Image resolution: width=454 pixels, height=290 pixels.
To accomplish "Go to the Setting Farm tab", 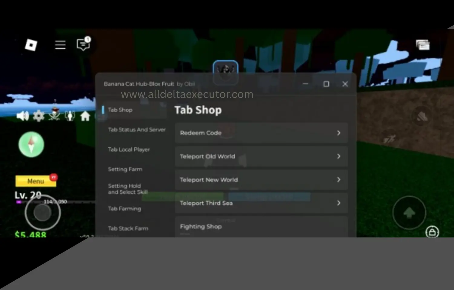I will pyautogui.click(x=125, y=169).
